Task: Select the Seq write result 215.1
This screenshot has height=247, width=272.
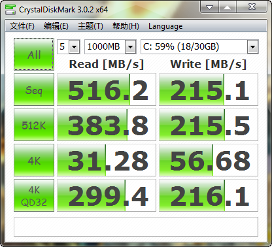Action: click(209, 90)
